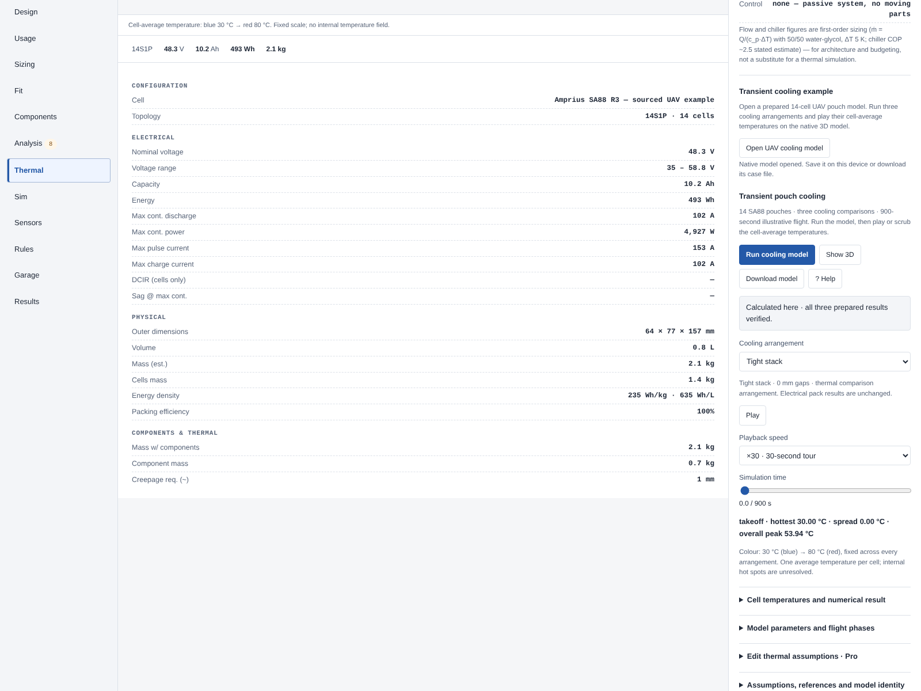This screenshot has height=691, width=921.
Task: Click the Calculated here verification status message
Action: click(x=824, y=313)
